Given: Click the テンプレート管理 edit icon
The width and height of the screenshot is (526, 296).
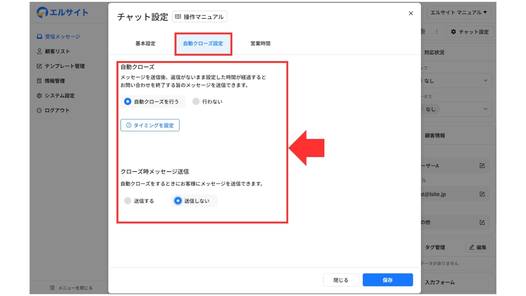Looking at the screenshot, I should click(x=39, y=66).
